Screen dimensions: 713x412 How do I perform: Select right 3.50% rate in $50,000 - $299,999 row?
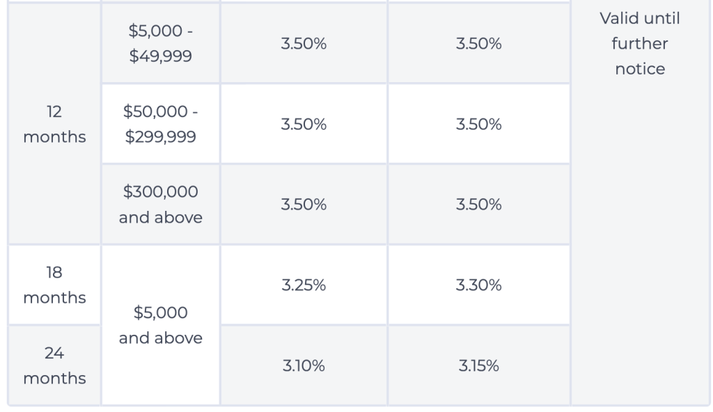[478, 125]
